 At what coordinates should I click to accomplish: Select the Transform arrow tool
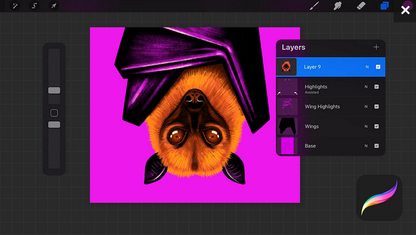tap(53, 6)
